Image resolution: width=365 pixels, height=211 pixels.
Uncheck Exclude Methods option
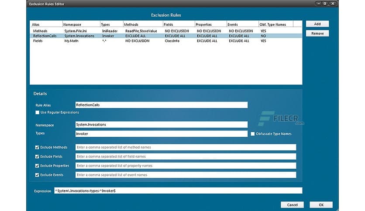coord(37,147)
